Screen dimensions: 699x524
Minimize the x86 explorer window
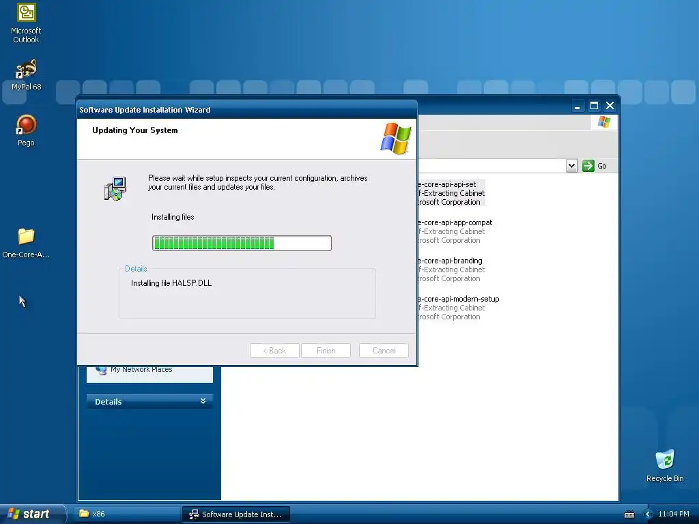tap(577, 106)
